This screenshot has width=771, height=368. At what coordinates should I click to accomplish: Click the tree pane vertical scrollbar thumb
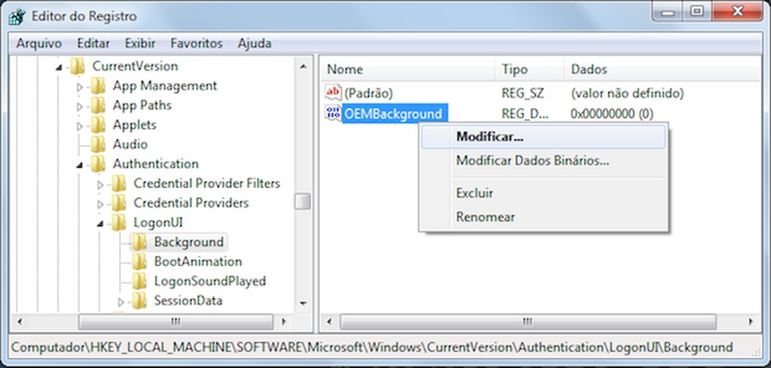302,201
